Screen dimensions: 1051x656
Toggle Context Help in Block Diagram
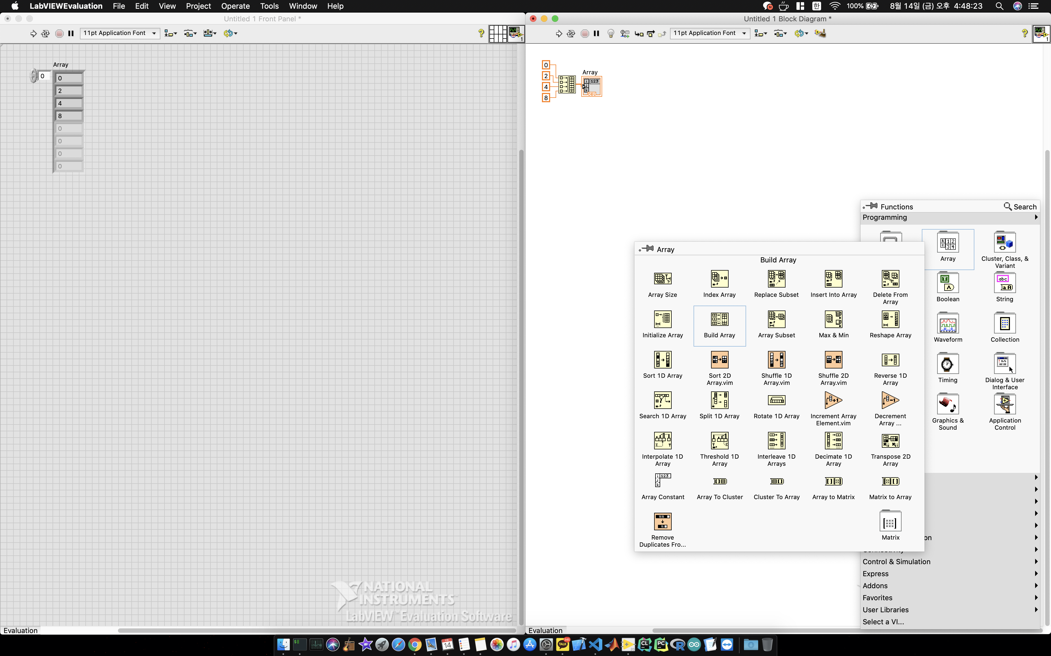tap(1024, 33)
